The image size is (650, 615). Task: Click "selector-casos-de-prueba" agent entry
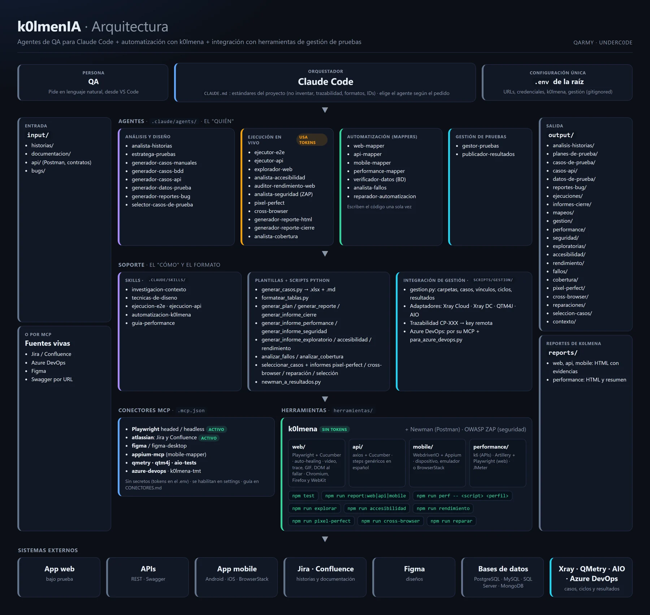[162, 205]
